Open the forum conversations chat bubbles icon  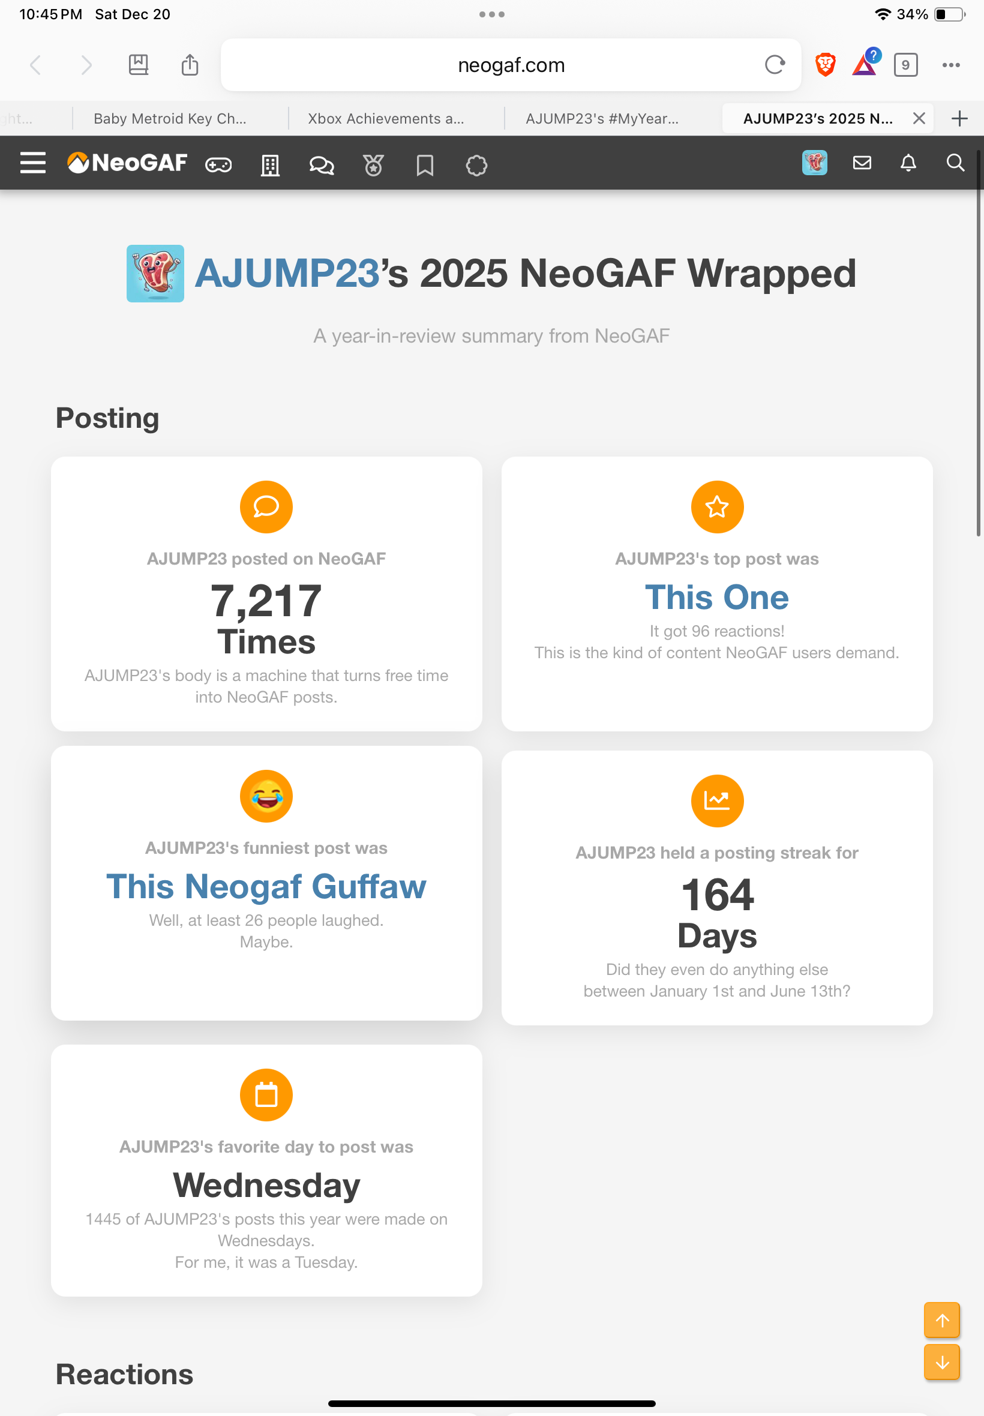[321, 164]
